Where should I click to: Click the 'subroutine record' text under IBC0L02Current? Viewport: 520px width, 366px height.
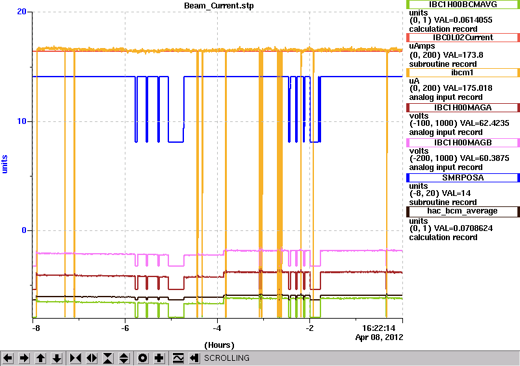[x=443, y=64]
